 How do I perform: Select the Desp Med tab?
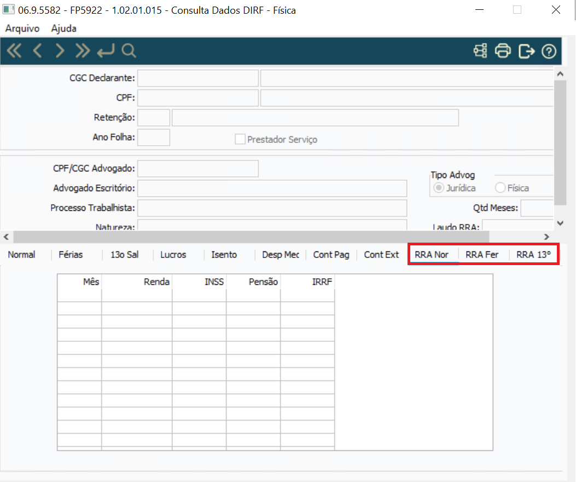pos(281,255)
